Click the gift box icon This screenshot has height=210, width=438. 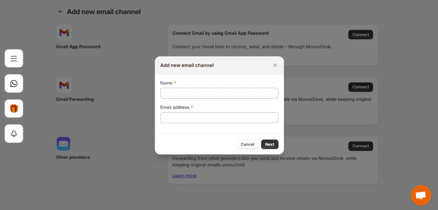(14, 108)
